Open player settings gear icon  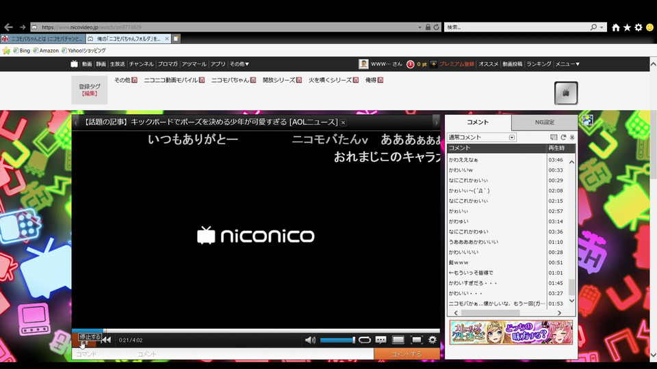(433, 340)
